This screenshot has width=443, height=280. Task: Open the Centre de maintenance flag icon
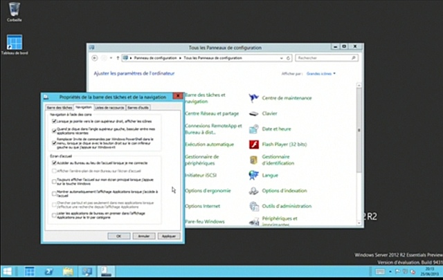point(253,98)
